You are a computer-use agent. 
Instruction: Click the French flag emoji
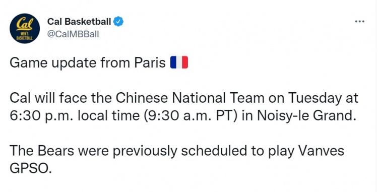tap(179, 62)
